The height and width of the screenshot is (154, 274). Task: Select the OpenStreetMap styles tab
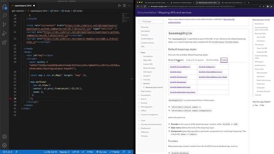212,60
